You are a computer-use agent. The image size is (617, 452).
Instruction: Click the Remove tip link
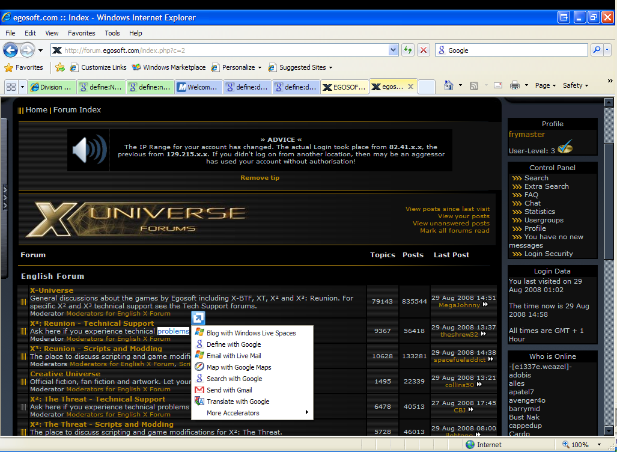260,178
